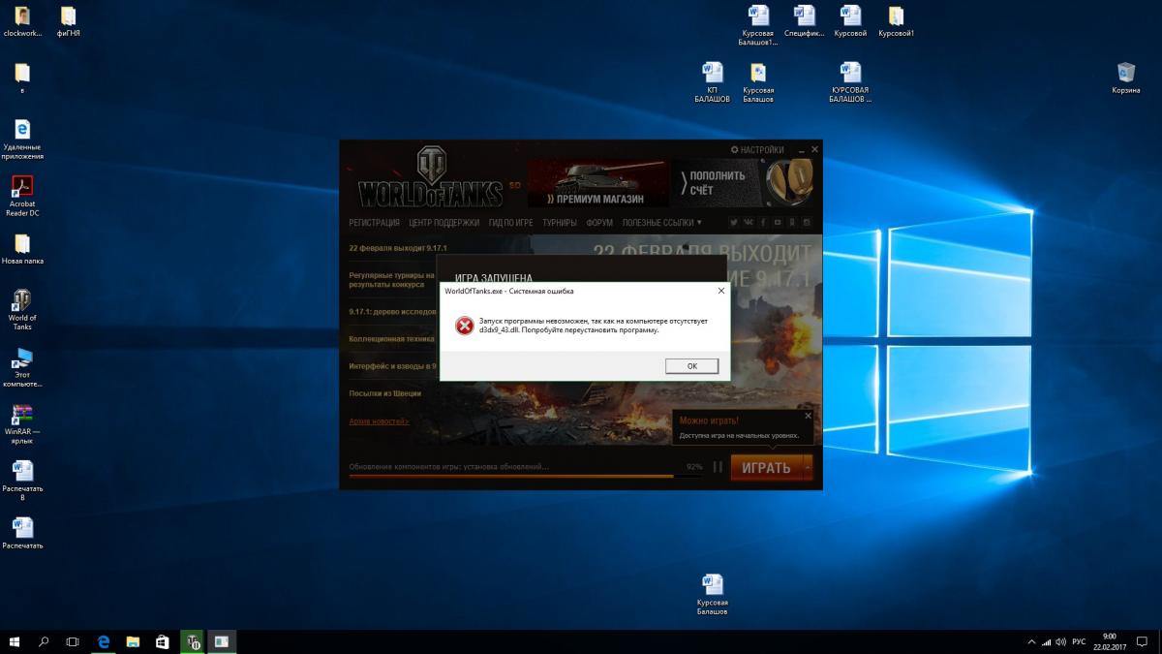
Task: Open File Explorer from the taskbar
Action: click(133, 641)
